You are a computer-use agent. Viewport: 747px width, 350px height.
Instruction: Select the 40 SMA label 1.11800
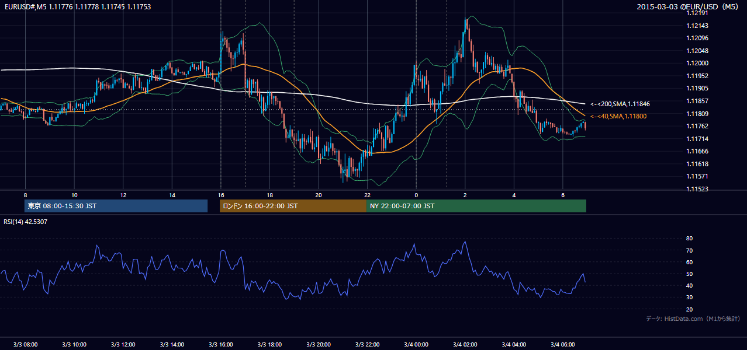(618, 116)
